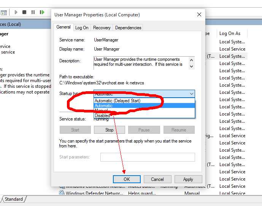Choose the Disabled startup option

point(144,116)
